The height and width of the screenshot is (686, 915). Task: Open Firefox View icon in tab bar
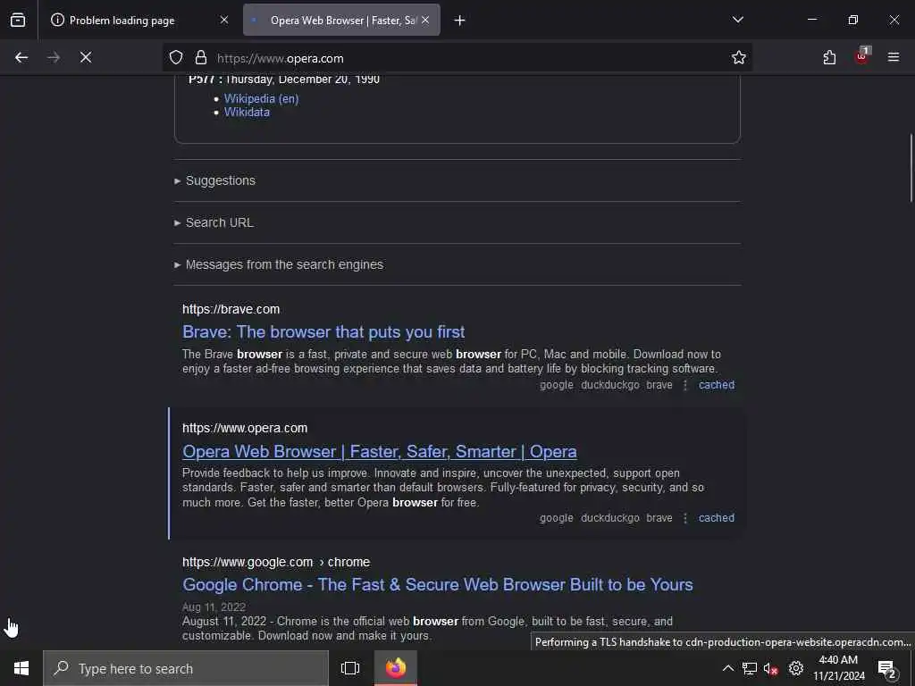(x=18, y=21)
